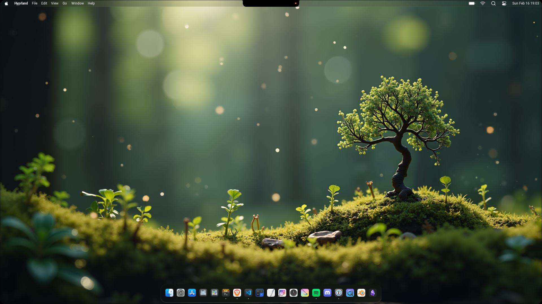Open the Clock app in the dock
Image resolution: width=542 pixels, height=304 pixels.
(x=294, y=293)
